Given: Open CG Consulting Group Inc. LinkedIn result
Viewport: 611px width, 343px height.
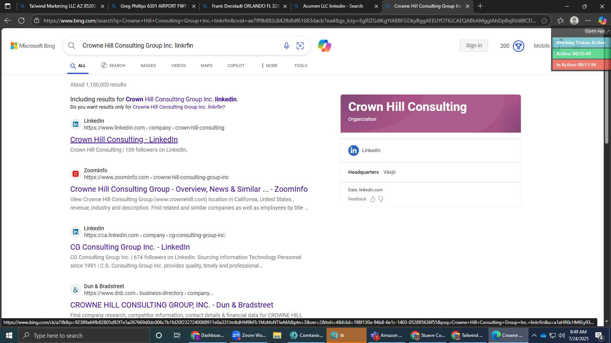Looking at the screenshot, I should pyautogui.click(x=130, y=247).
